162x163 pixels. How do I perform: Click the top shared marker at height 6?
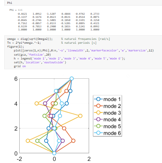[72, 79]
